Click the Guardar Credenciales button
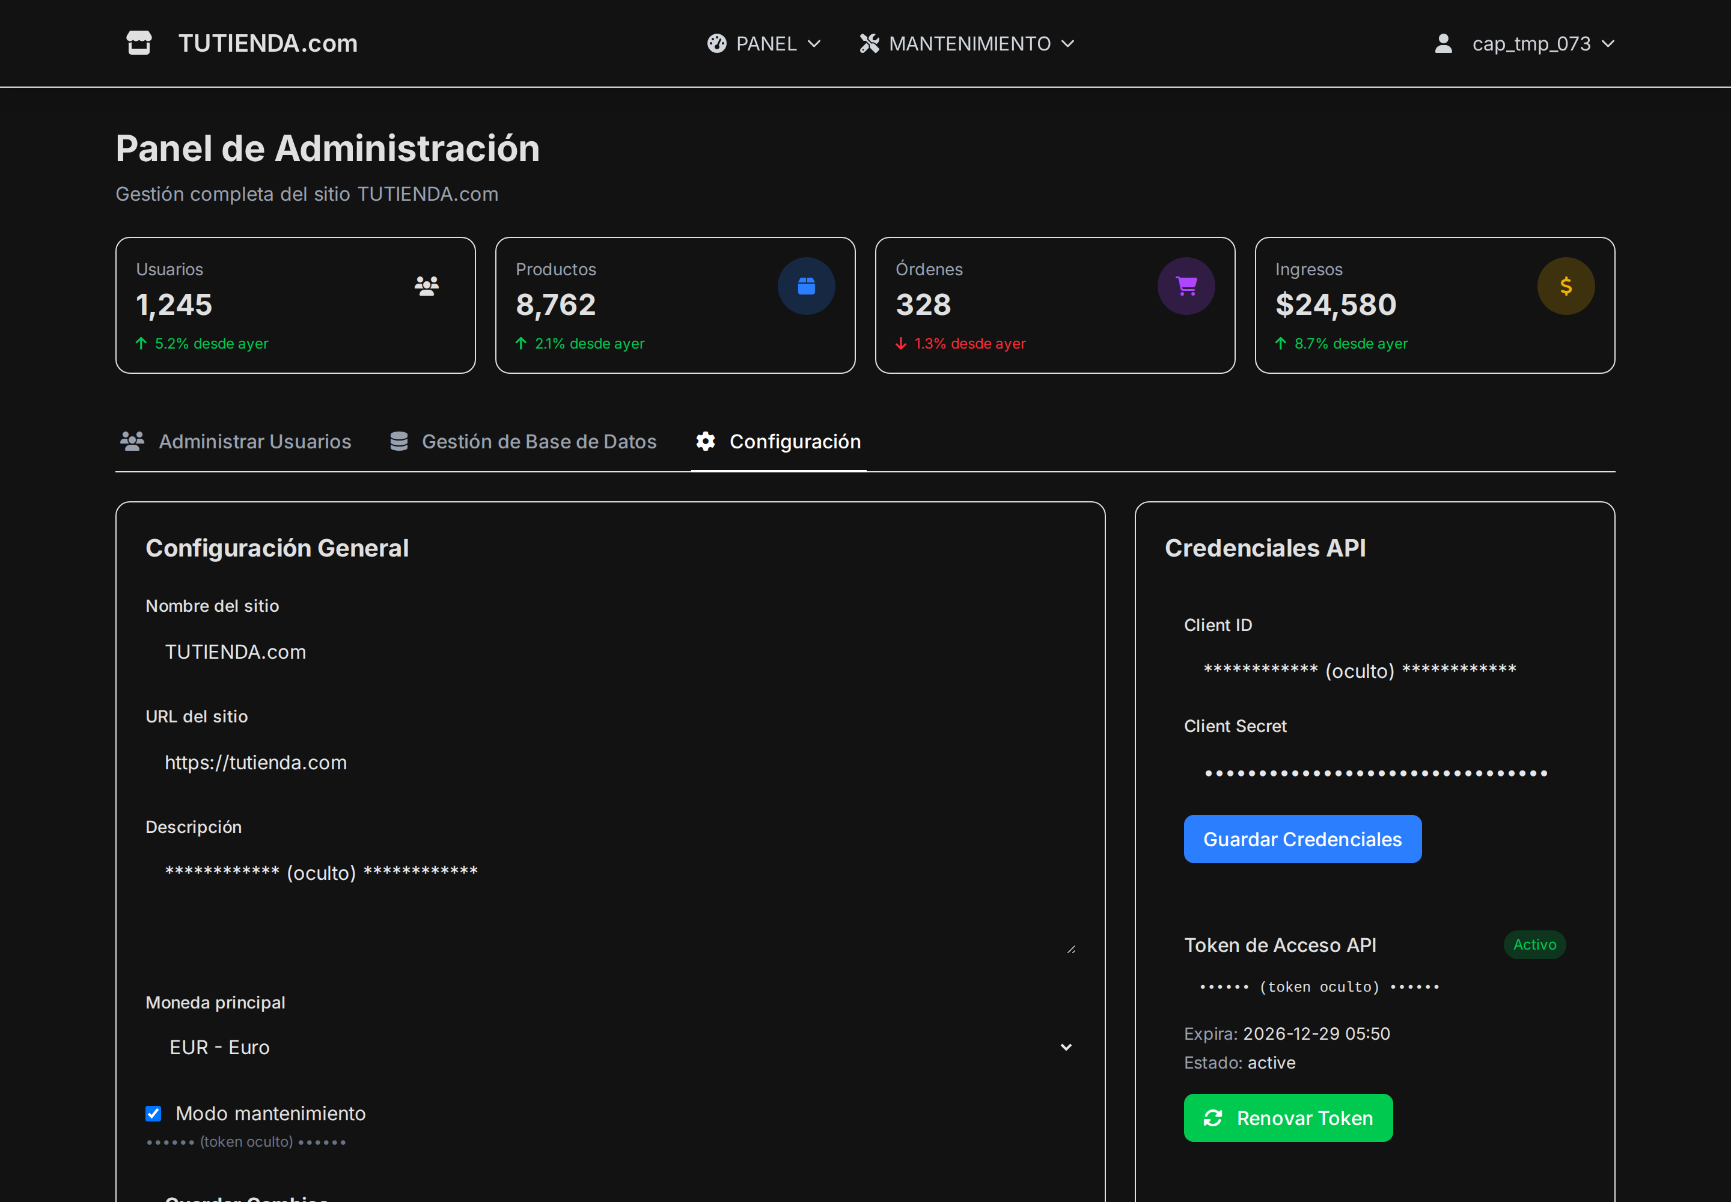 click(x=1302, y=839)
